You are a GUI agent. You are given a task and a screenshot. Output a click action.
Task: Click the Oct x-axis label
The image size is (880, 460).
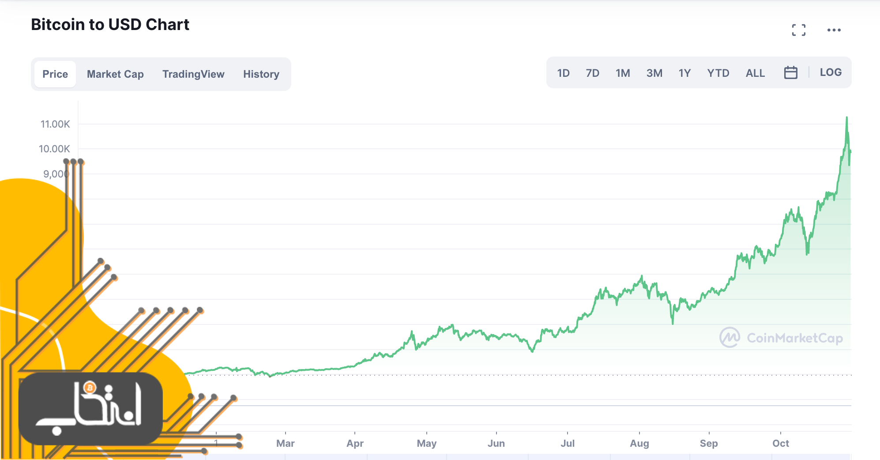(x=780, y=443)
